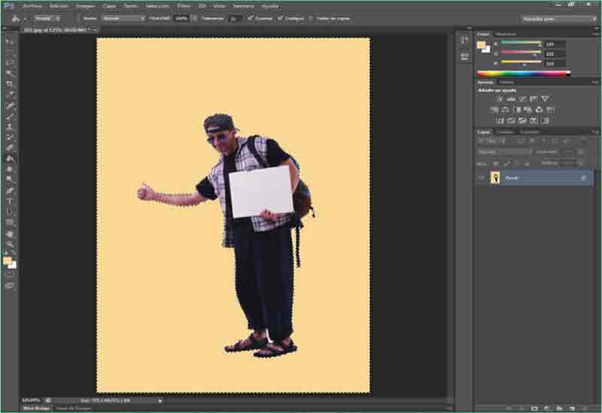Toggle the Suavizar checkbox
The height and width of the screenshot is (413, 602).
click(251, 17)
